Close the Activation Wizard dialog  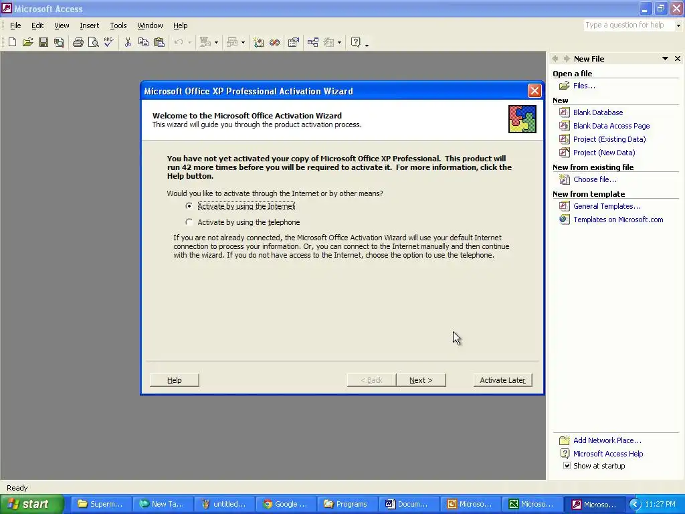(534, 90)
